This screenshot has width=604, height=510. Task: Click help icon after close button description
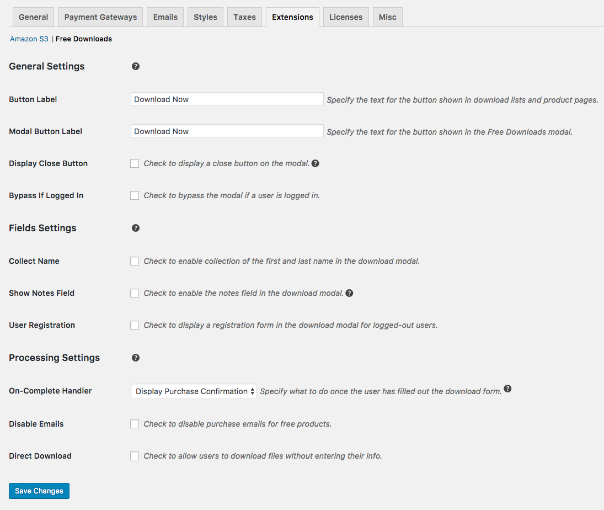pos(316,163)
